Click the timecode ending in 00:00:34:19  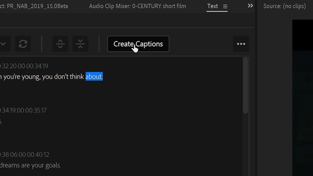24,66
